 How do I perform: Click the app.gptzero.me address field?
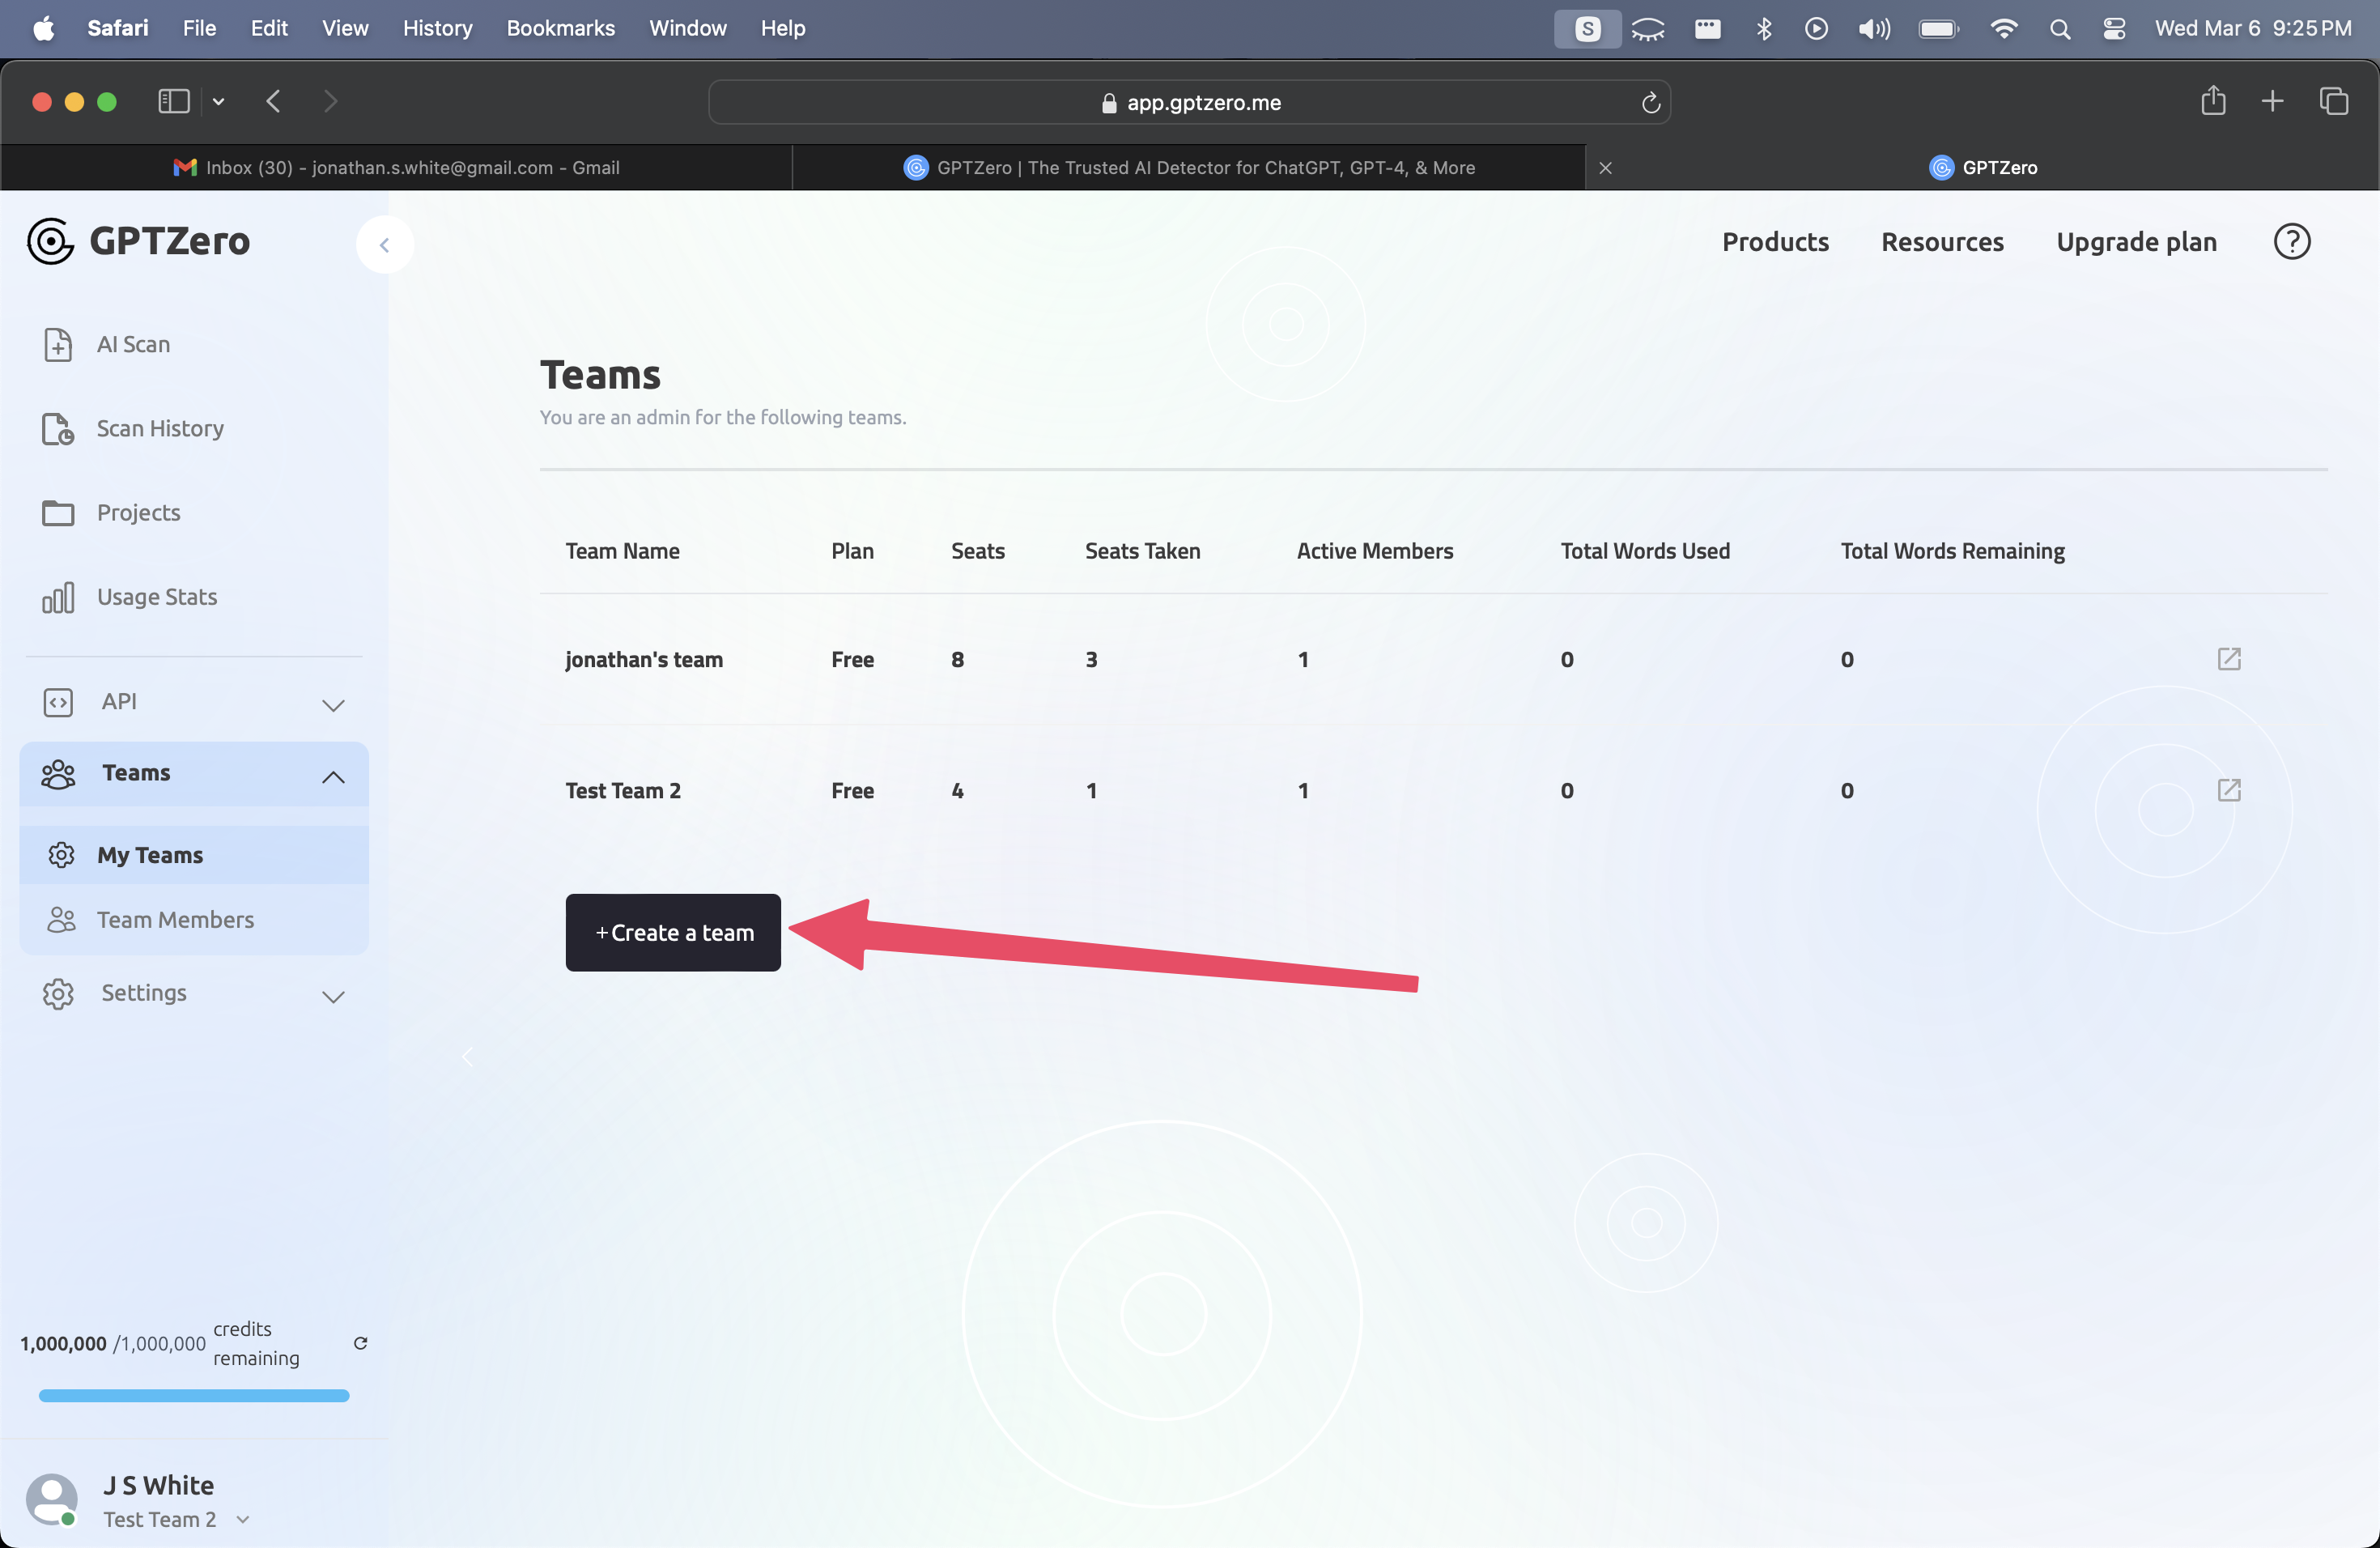[x=1189, y=103]
